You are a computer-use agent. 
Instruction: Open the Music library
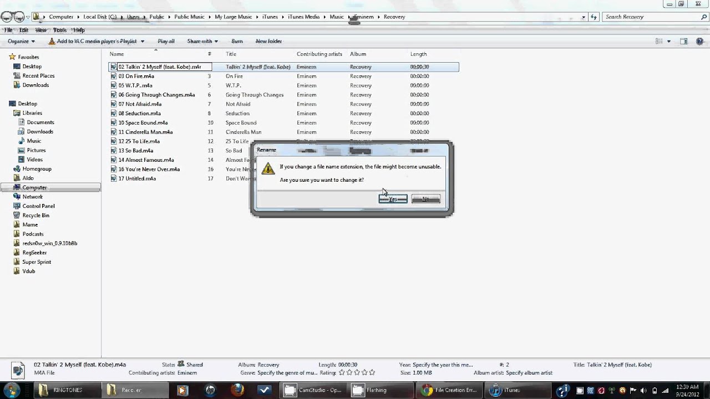(x=34, y=141)
